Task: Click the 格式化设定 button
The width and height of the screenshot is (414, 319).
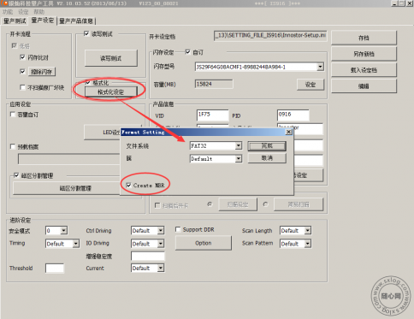Action: [111, 92]
